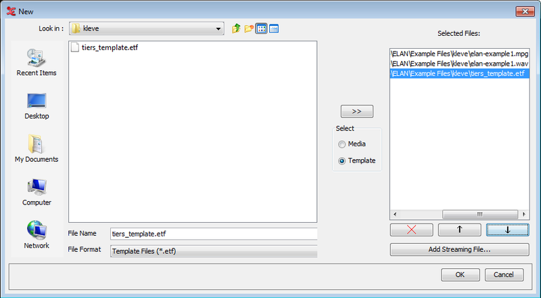Open Recent Items shortcut
This screenshot has width=541, height=298.
coord(37,62)
